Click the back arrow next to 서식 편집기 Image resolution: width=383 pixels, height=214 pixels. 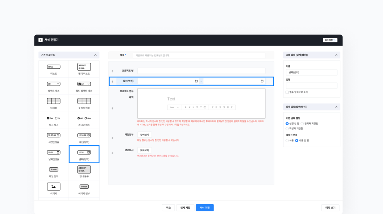pos(40,40)
